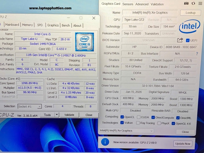Click the Core Speed value 1098.89 MHz
Viewport: 204px width, 153px height.
(x=30, y=83)
